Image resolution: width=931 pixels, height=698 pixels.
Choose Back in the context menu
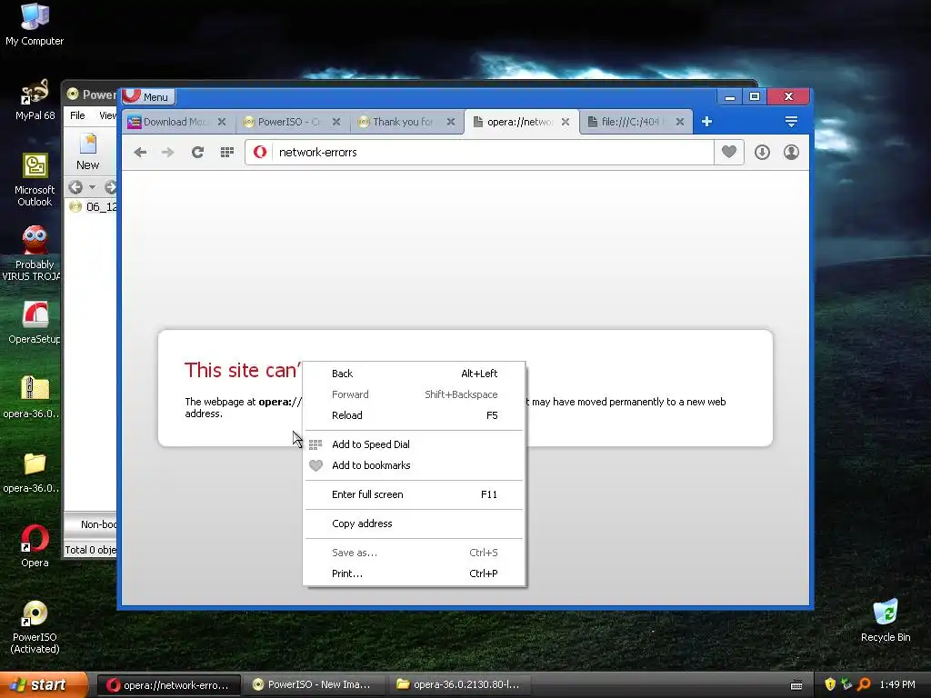[x=414, y=374]
